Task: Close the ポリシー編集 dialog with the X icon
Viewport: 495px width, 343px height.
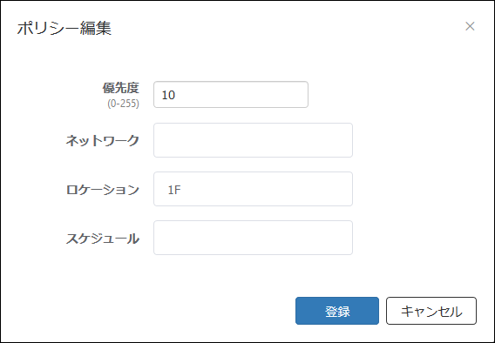Action: tap(470, 26)
